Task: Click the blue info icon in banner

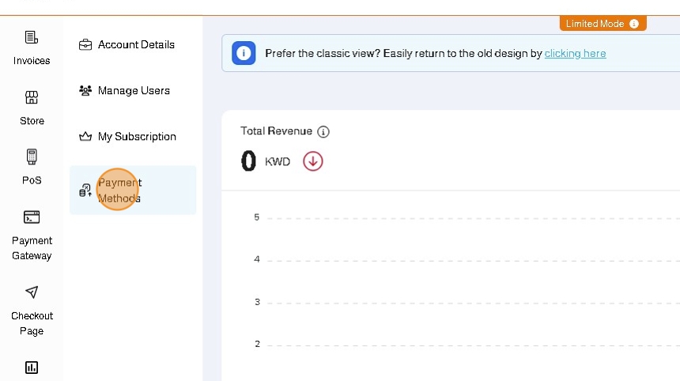Action: [244, 54]
